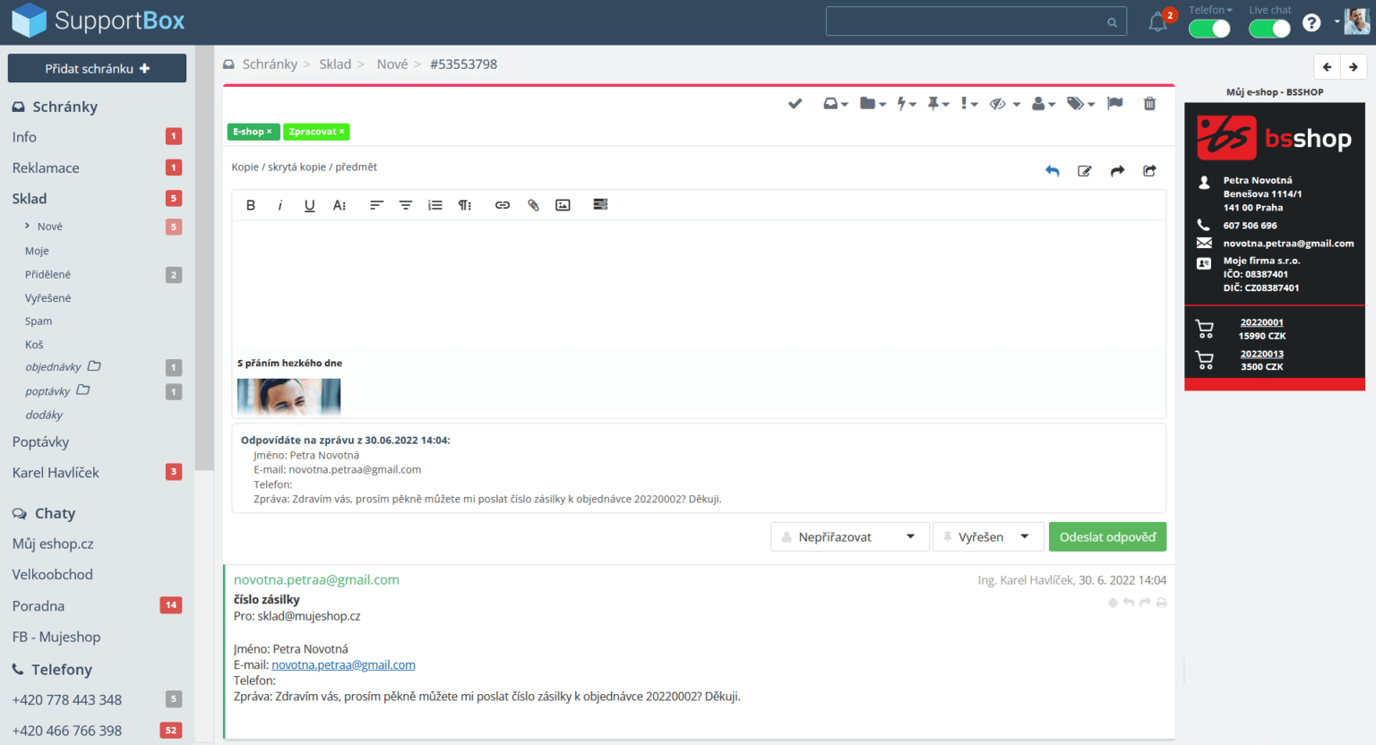This screenshot has width=1376, height=745.
Task: Expand the tags dropdown in toolbar
Action: [x=1080, y=104]
